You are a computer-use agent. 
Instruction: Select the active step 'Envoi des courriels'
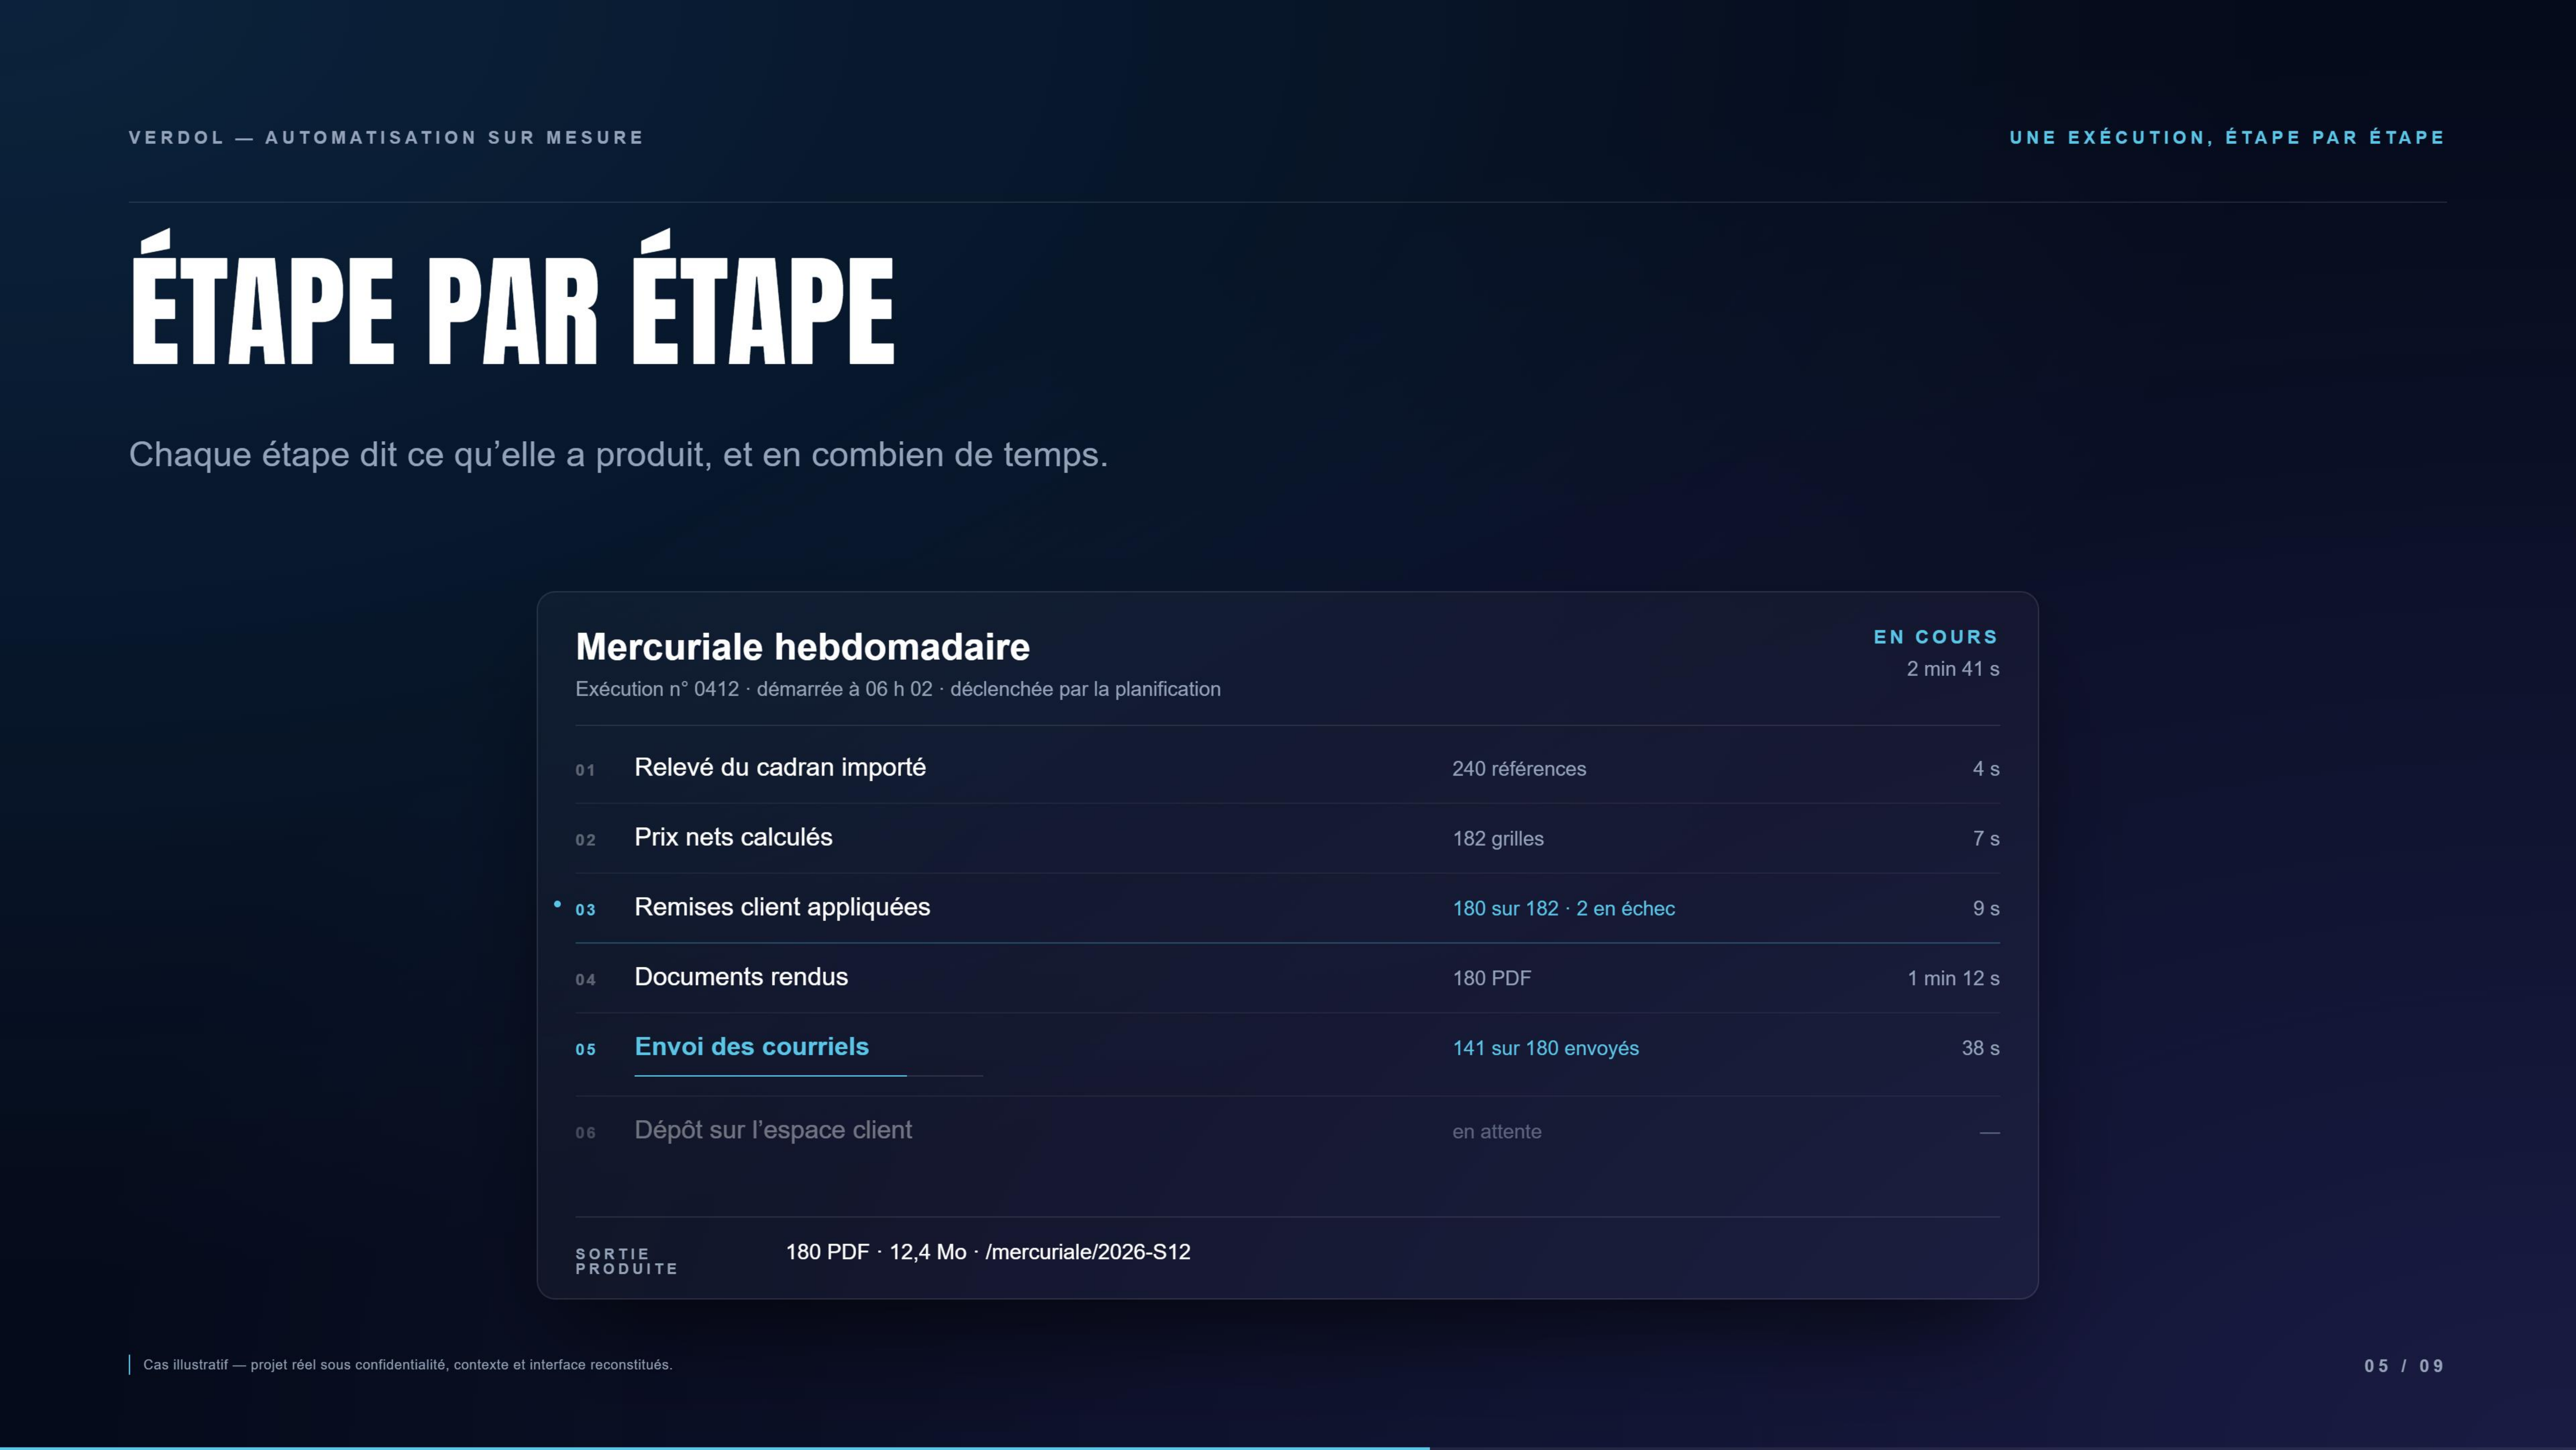point(752,1047)
